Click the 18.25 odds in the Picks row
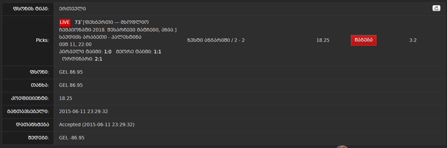447x148 pixels. point(323,40)
